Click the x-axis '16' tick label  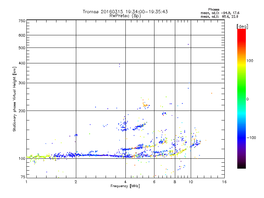click(224, 182)
